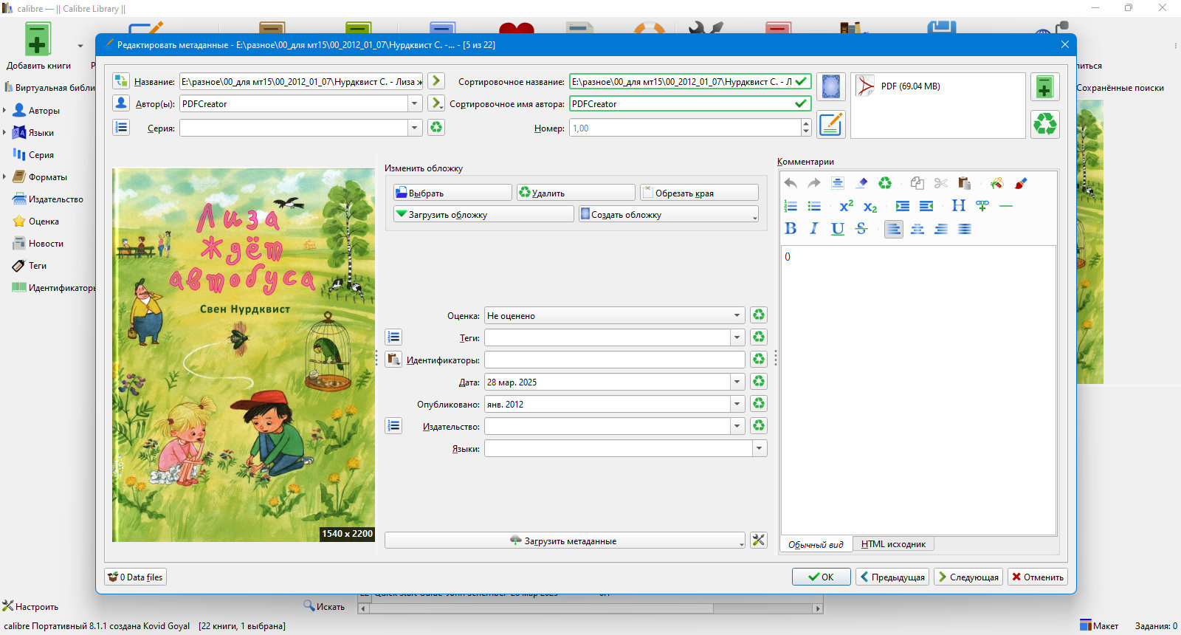The width and height of the screenshot is (1181, 635).
Task: Switch to the Обычный вид tab
Action: tap(816, 544)
